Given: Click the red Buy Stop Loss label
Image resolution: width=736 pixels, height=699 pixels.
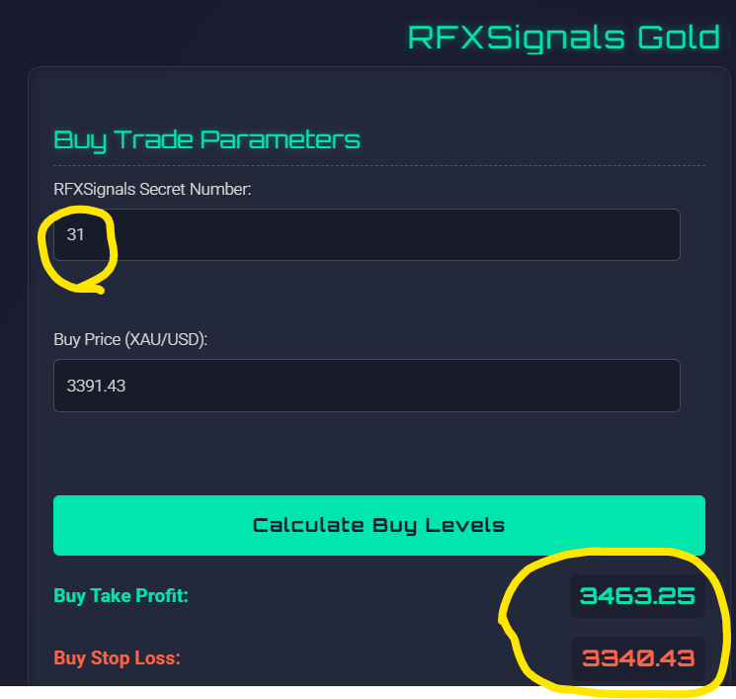Looking at the screenshot, I should (x=117, y=656).
